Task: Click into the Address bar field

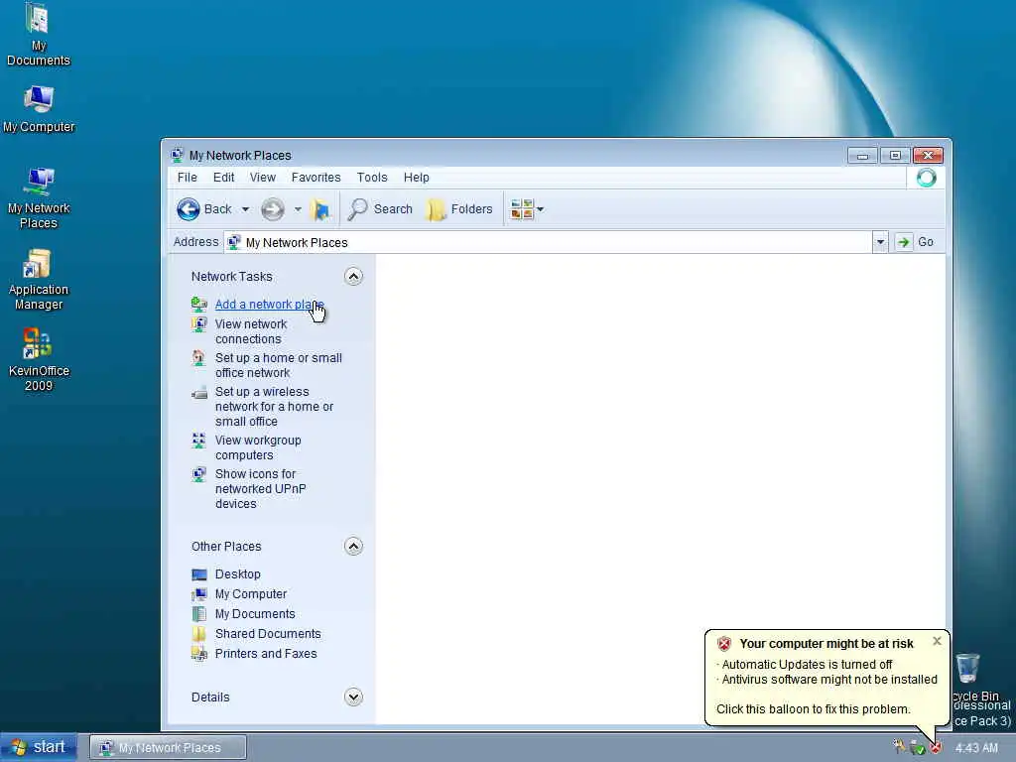Action: click(x=548, y=242)
